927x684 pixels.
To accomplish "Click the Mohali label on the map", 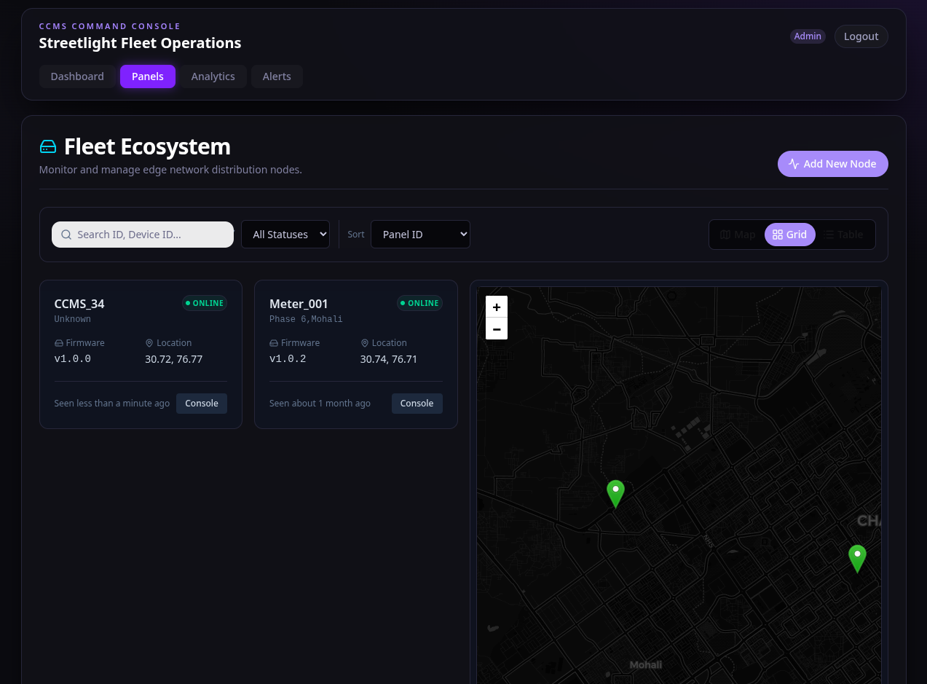I will click(646, 665).
